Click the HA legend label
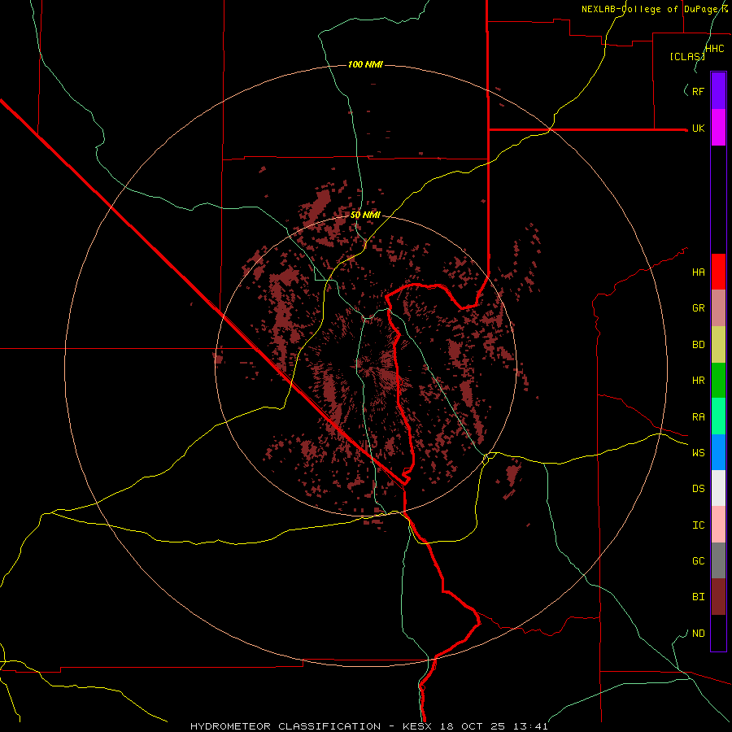 tap(698, 272)
